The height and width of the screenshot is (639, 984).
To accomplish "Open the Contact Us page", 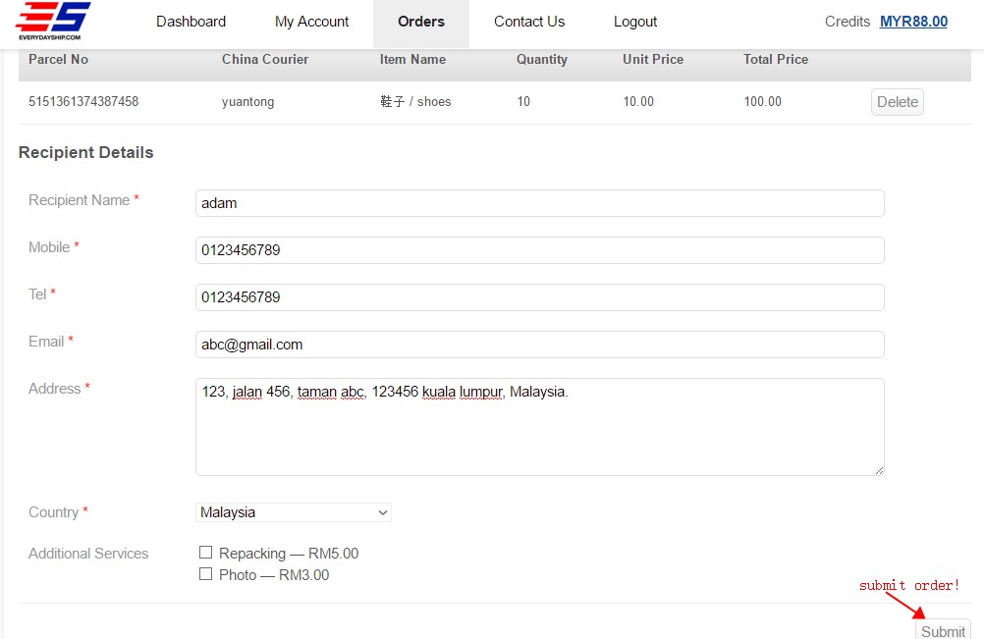I will coord(529,22).
